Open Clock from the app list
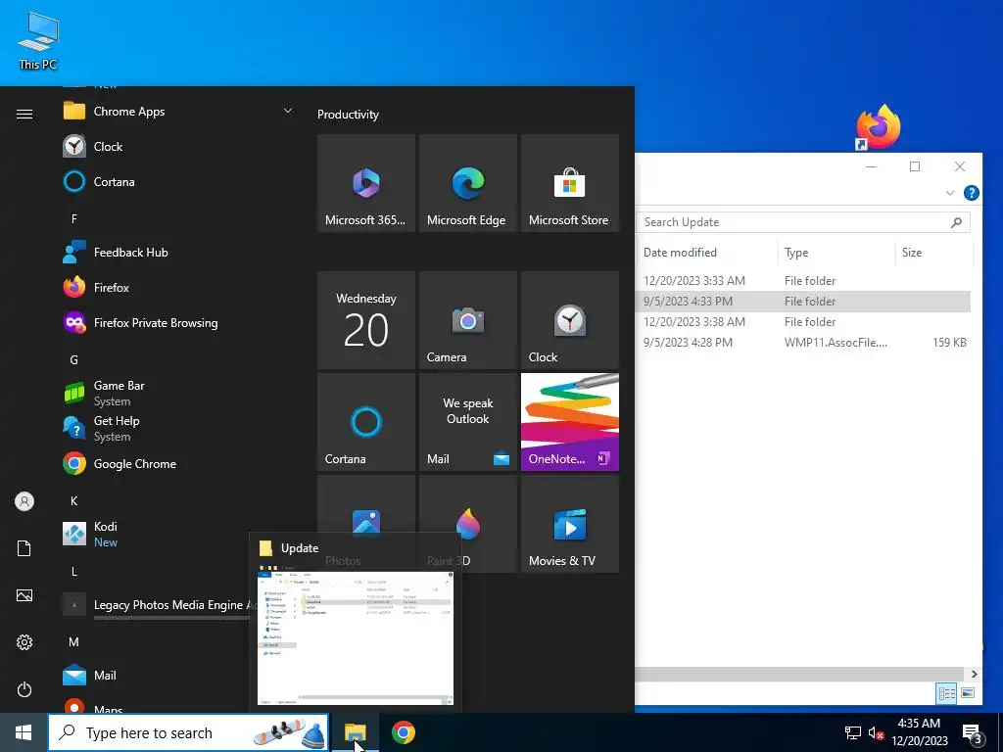The width and height of the screenshot is (1003, 752). (x=93, y=147)
